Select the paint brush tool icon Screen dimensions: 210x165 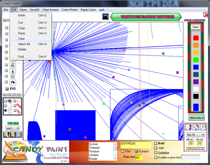13,71
